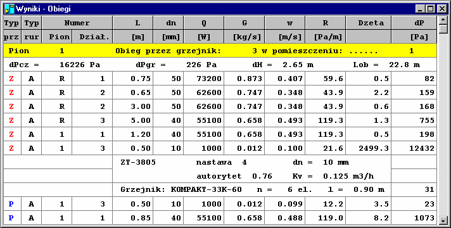The width and height of the screenshot is (451, 228).
Task: Click the dP value 198
Action: tap(414, 134)
